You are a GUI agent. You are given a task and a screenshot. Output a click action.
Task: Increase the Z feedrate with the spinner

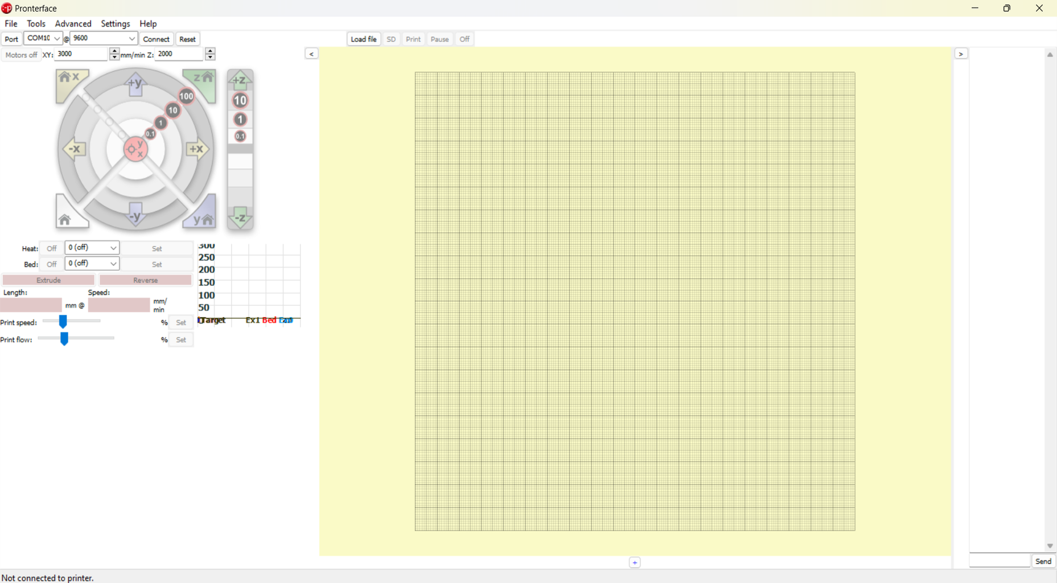click(210, 51)
